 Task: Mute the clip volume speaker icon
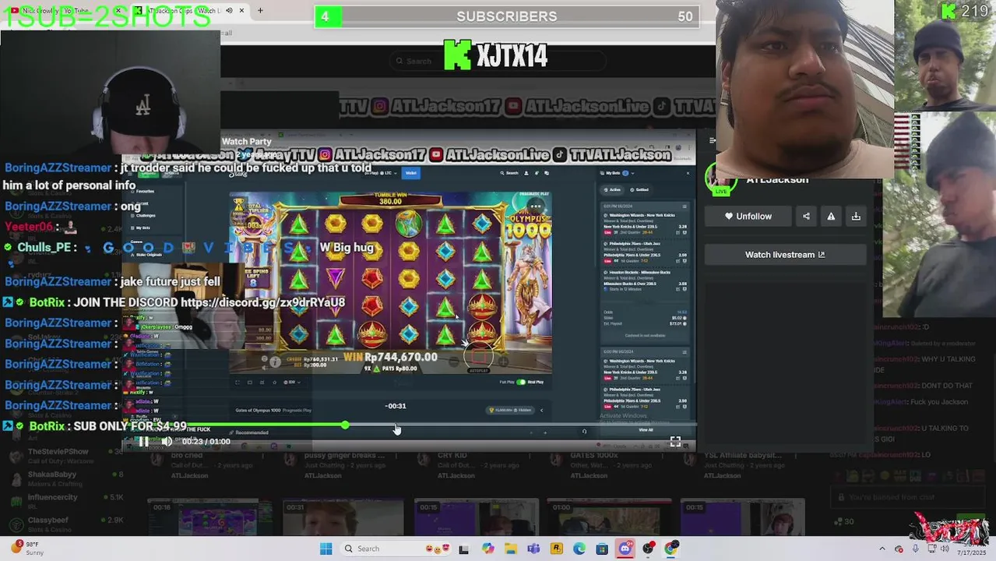pos(167,442)
